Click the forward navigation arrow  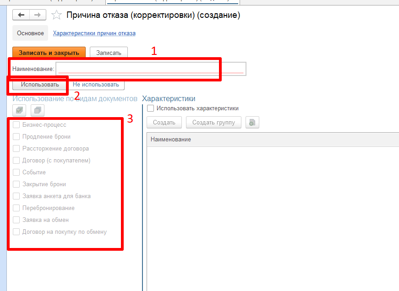38,15
